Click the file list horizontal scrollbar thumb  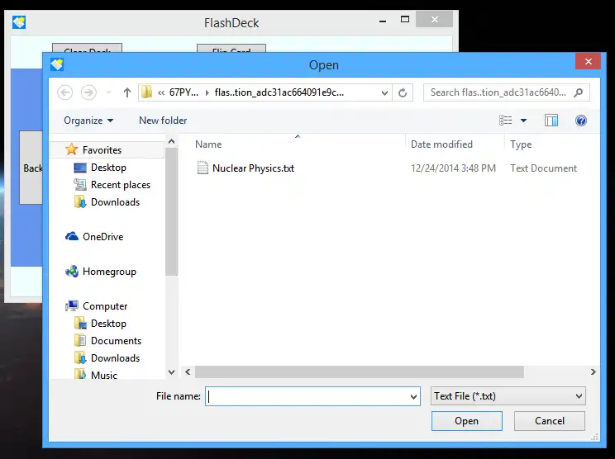[360, 372]
